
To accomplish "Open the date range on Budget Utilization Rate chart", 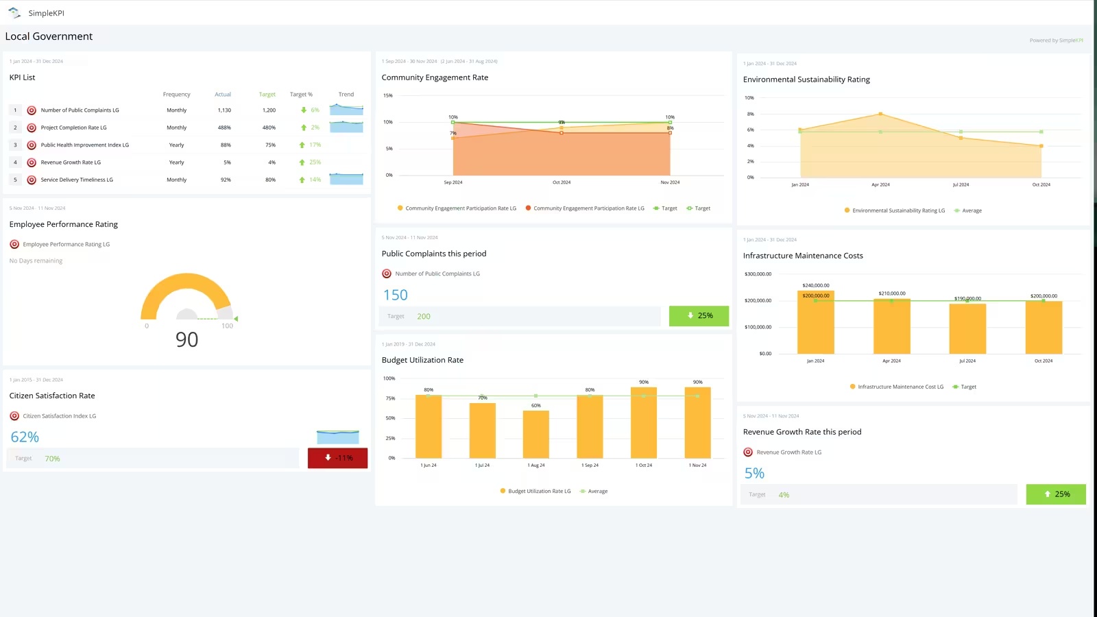I will (409, 343).
